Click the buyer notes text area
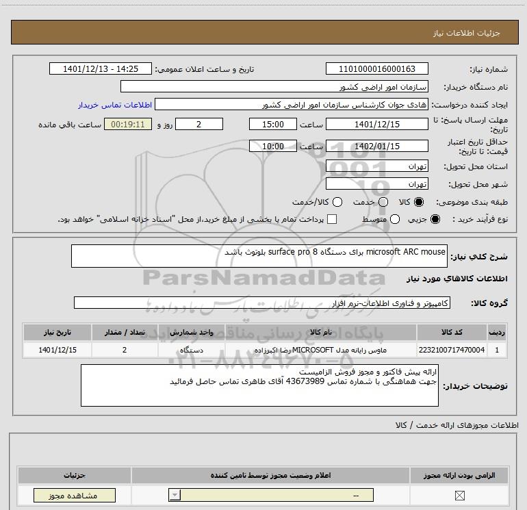 [259, 385]
